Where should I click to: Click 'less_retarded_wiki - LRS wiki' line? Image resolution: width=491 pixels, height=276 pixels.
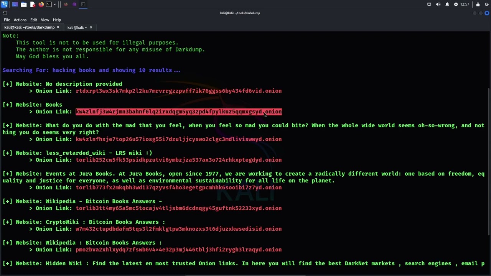pos(77,153)
